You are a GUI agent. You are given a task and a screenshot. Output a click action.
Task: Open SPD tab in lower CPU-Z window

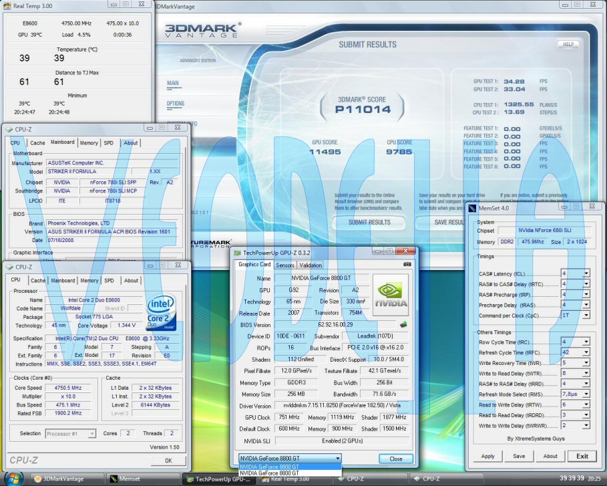tap(109, 280)
